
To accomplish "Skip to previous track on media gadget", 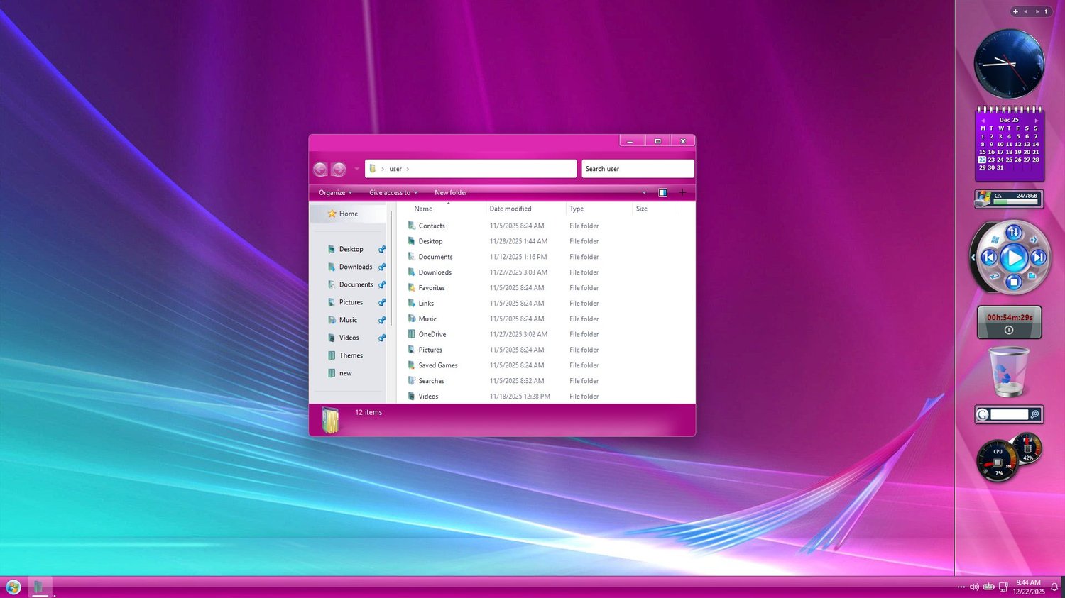I will click(x=989, y=258).
